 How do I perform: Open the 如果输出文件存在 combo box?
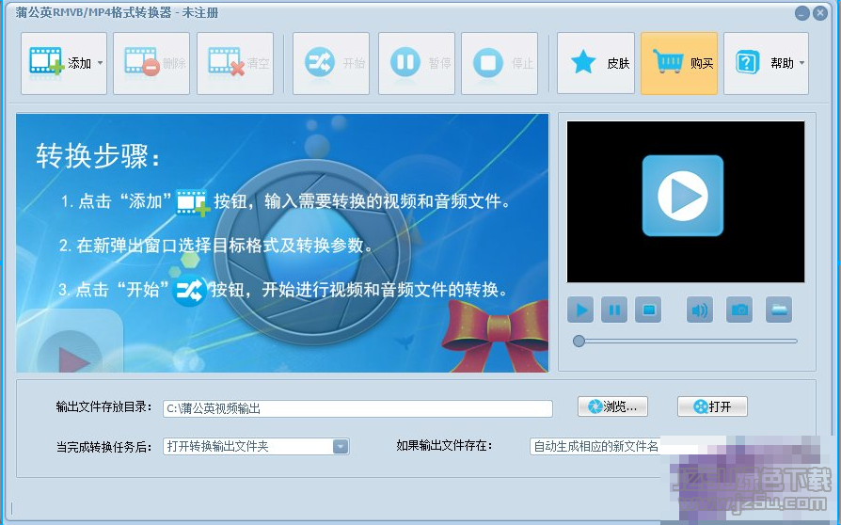[x=595, y=446]
